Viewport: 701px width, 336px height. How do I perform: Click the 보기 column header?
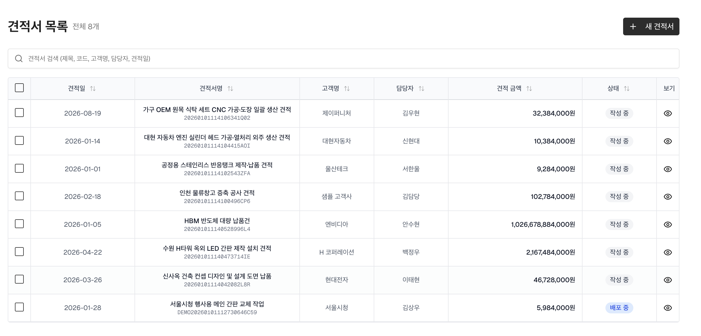tap(669, 89)
